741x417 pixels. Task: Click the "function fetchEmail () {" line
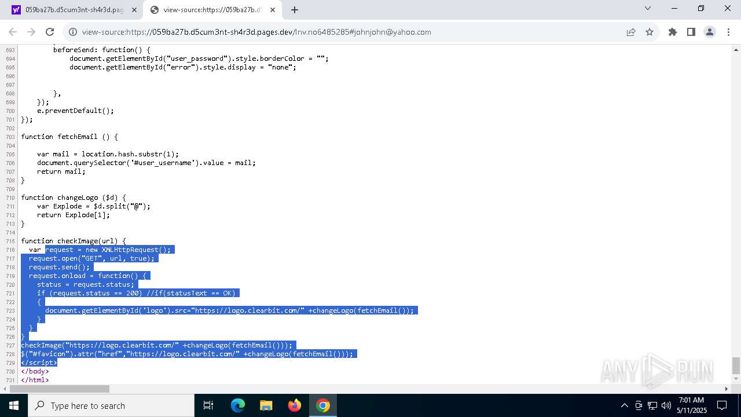click(69, 137)
